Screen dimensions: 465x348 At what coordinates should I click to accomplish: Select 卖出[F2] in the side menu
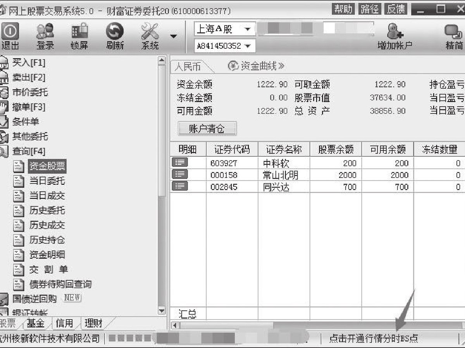click(x=28, y=77)
